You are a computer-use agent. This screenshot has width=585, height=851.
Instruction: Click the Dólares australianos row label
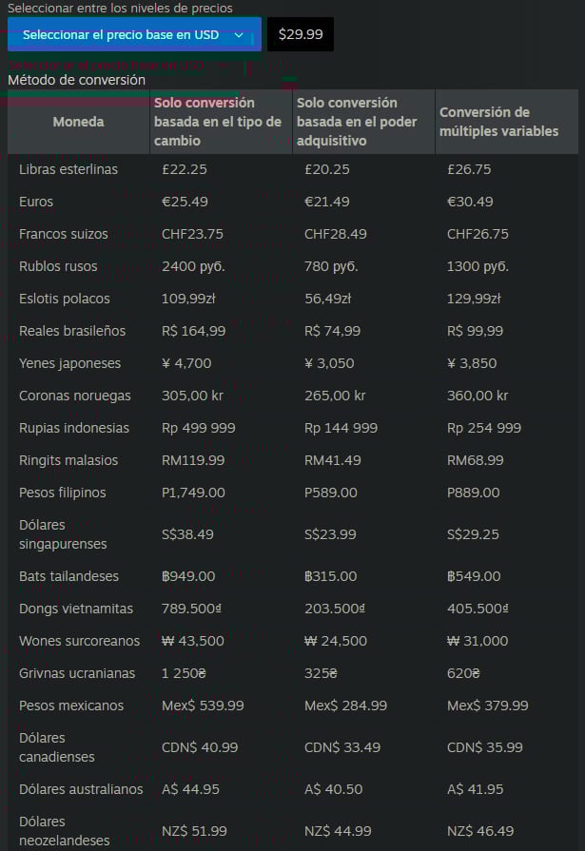click(81, 789)
